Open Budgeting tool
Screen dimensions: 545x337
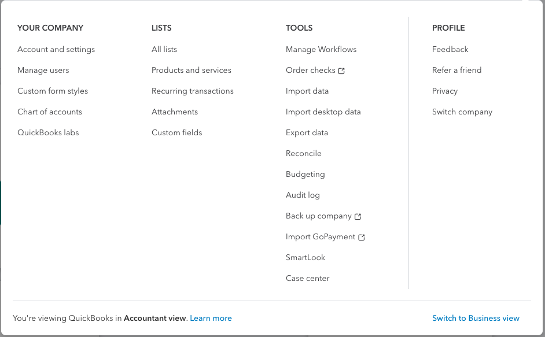click(305, 175)
